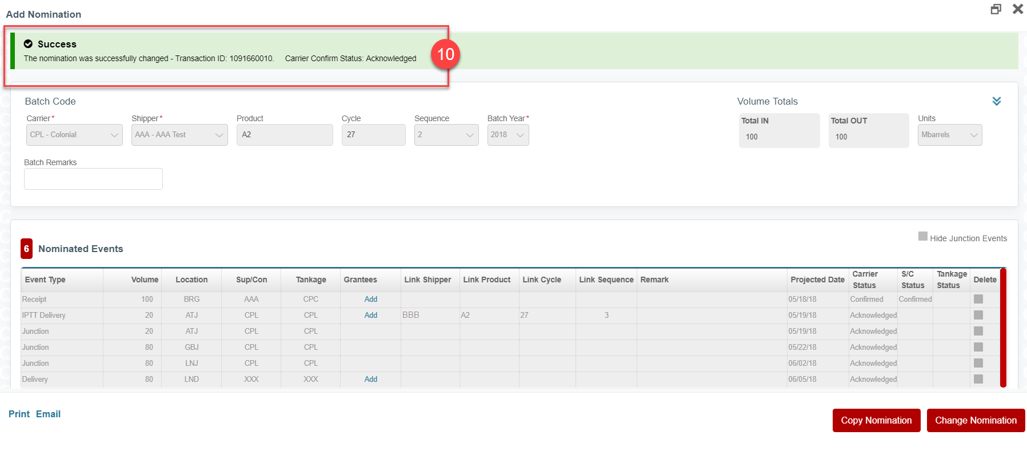Screen dimensions: 1027x451
Task: Enable Hide Junction Events checkbox
Action: point(922,237)
